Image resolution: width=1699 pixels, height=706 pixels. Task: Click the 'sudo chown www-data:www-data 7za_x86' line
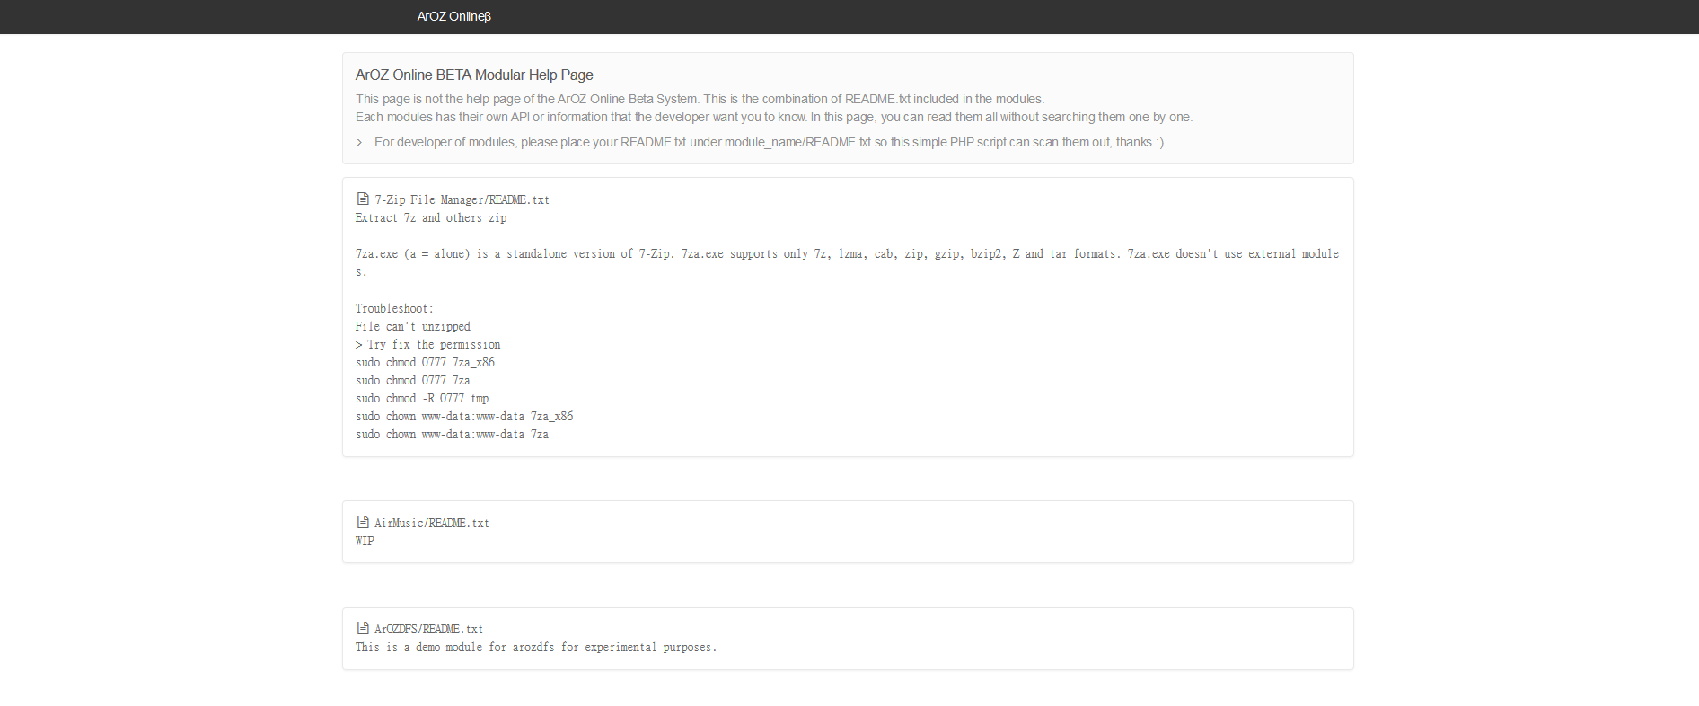click(x=464, y=417)
